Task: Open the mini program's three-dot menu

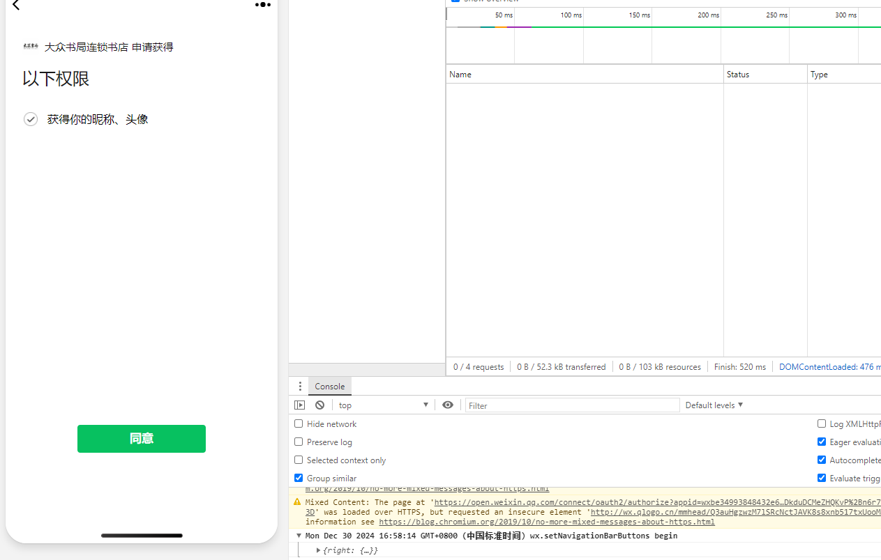Action: pos(263,4)
